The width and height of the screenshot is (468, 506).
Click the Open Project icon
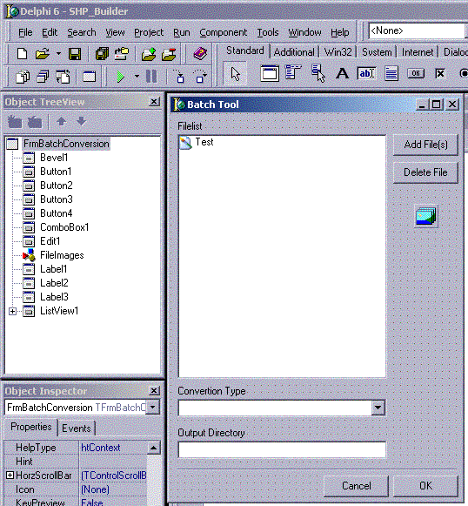pyautogui.click(x=122, y=54)
